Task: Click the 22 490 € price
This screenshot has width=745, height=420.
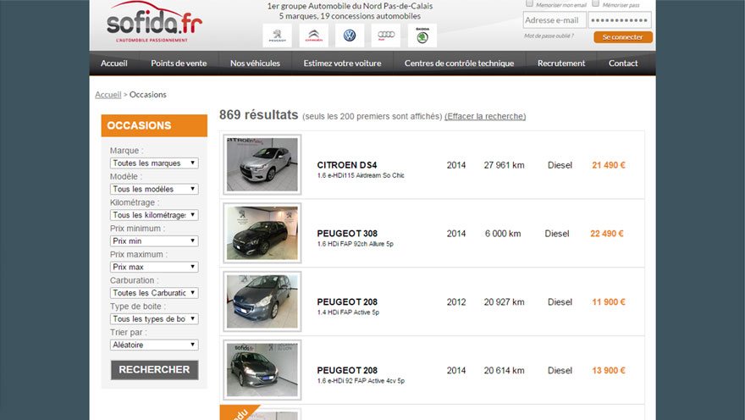Action: pos(607,234)
